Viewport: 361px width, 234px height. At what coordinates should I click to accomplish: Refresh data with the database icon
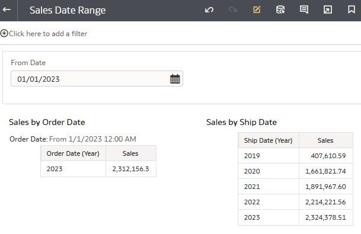(x=280, y=9)
